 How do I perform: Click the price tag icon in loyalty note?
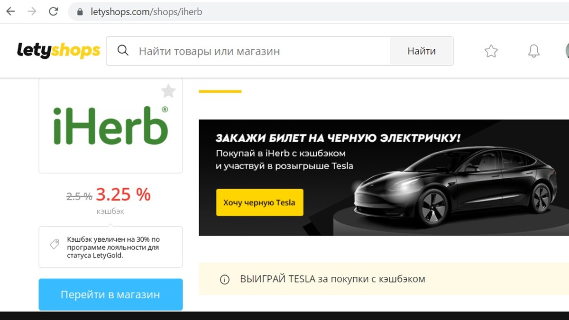(55, 245)
